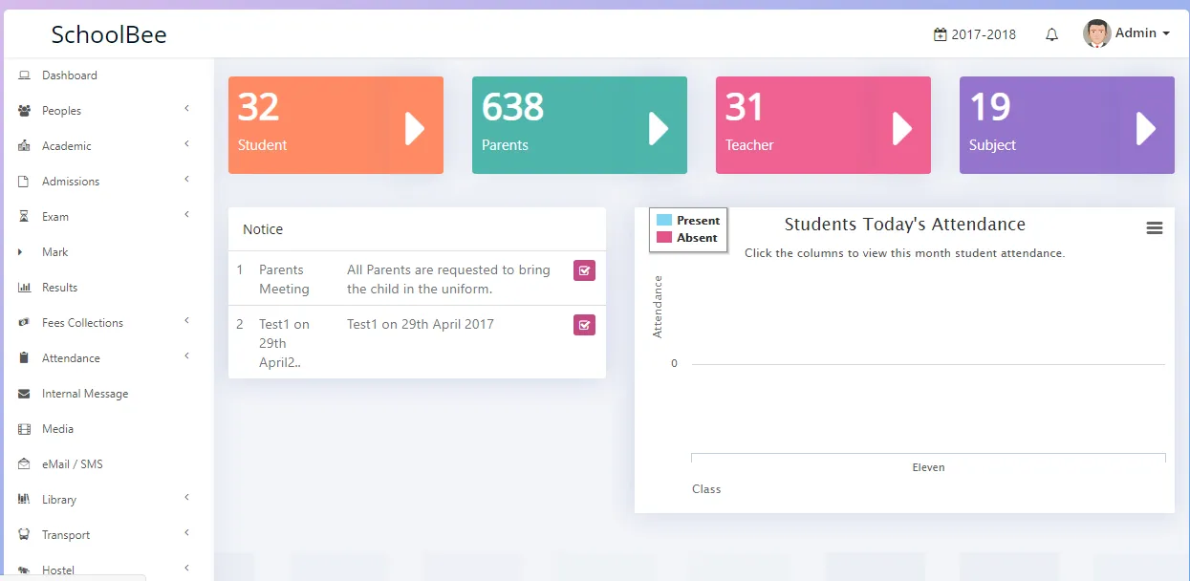1190x581 pixels.
Task: Toggle the Absent series in chart legend
Action: [x=687, y=238]
